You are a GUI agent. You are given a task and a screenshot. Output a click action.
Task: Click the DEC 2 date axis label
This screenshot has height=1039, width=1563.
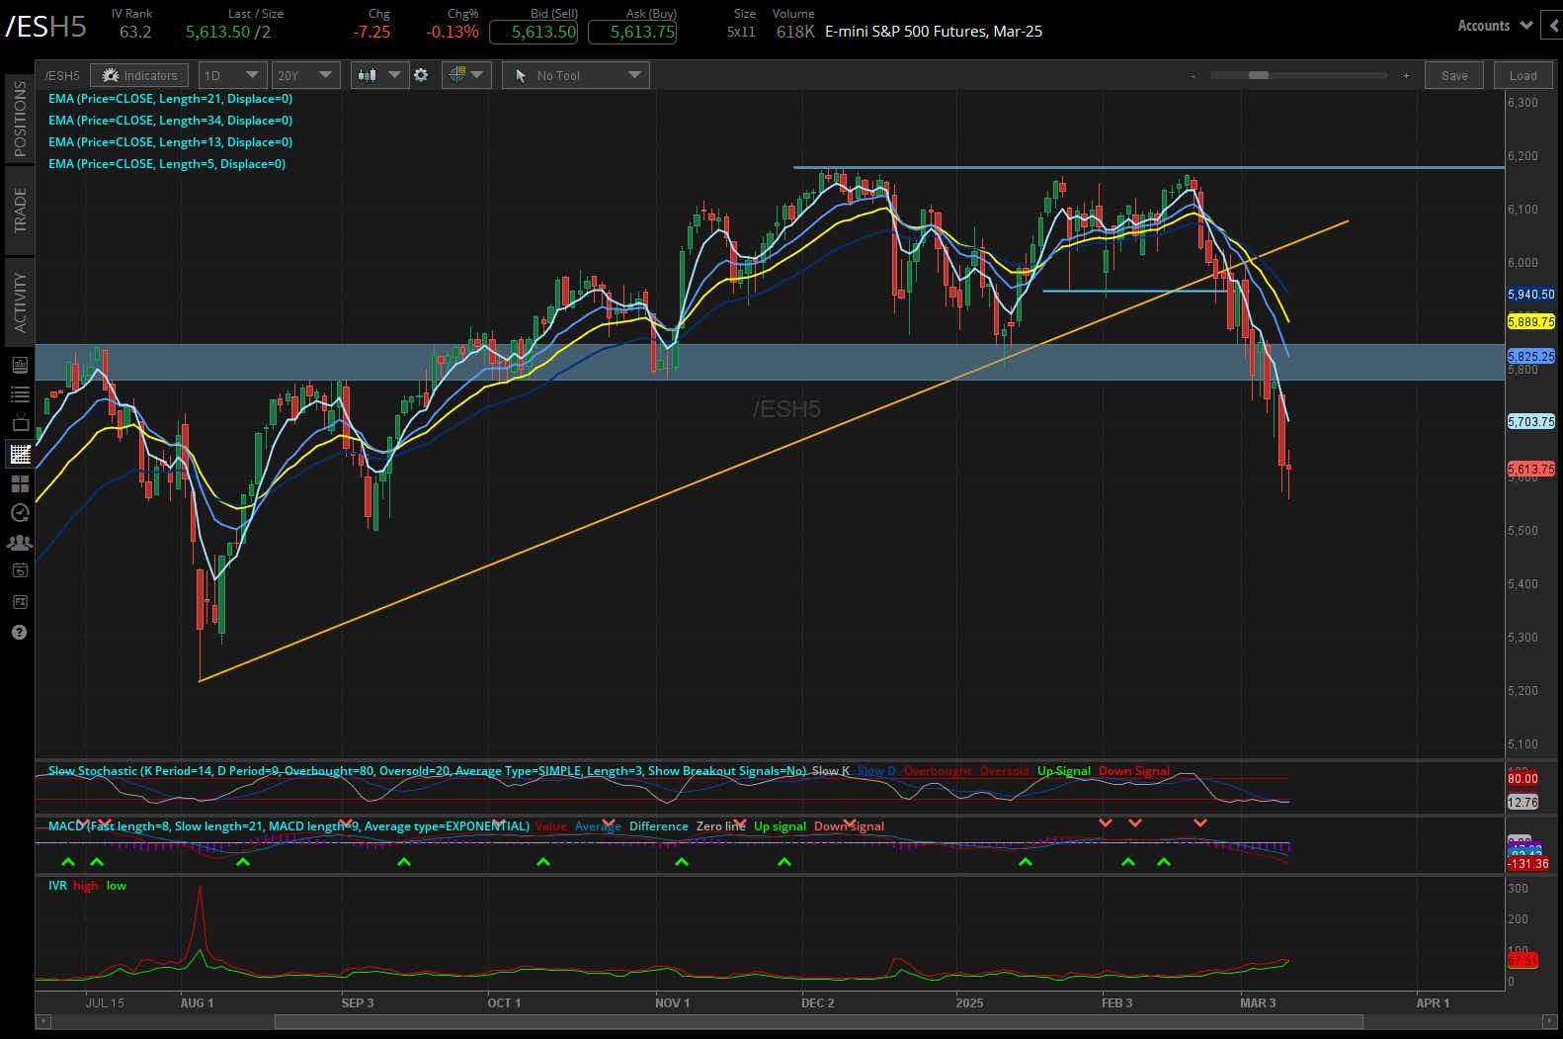point(817,1002)
